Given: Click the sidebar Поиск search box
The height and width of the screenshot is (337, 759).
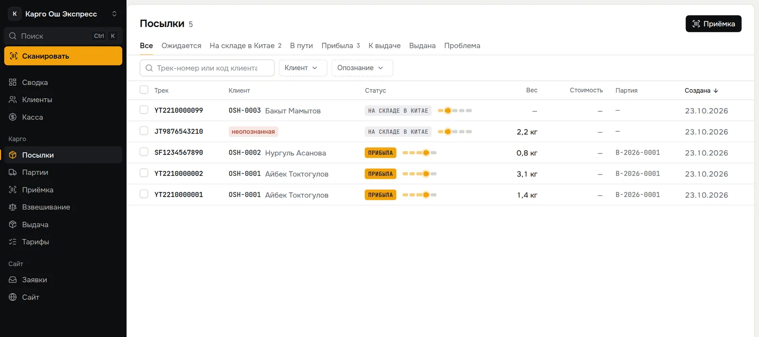Looking at the screenshot, I should coord(63,36).
